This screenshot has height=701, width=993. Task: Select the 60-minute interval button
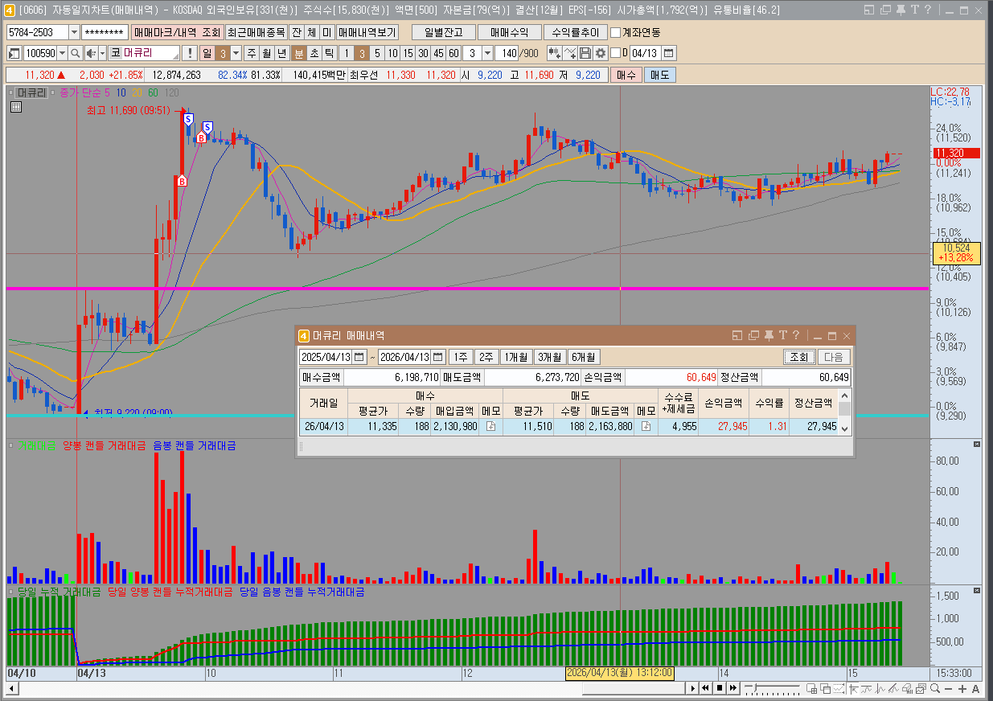click(x=453, y=53)
